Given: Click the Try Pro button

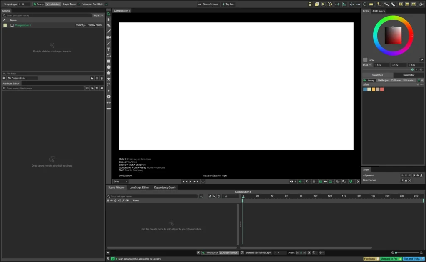Looking at the screenshot, I should [x=228, y=4].
